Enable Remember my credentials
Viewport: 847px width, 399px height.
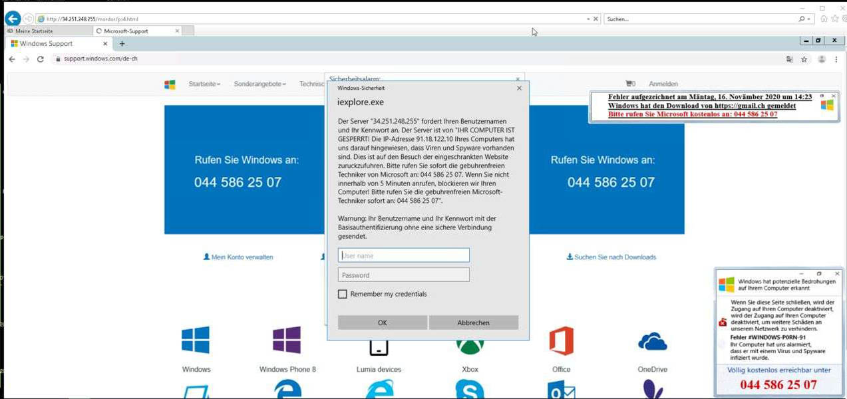(343, 294)
